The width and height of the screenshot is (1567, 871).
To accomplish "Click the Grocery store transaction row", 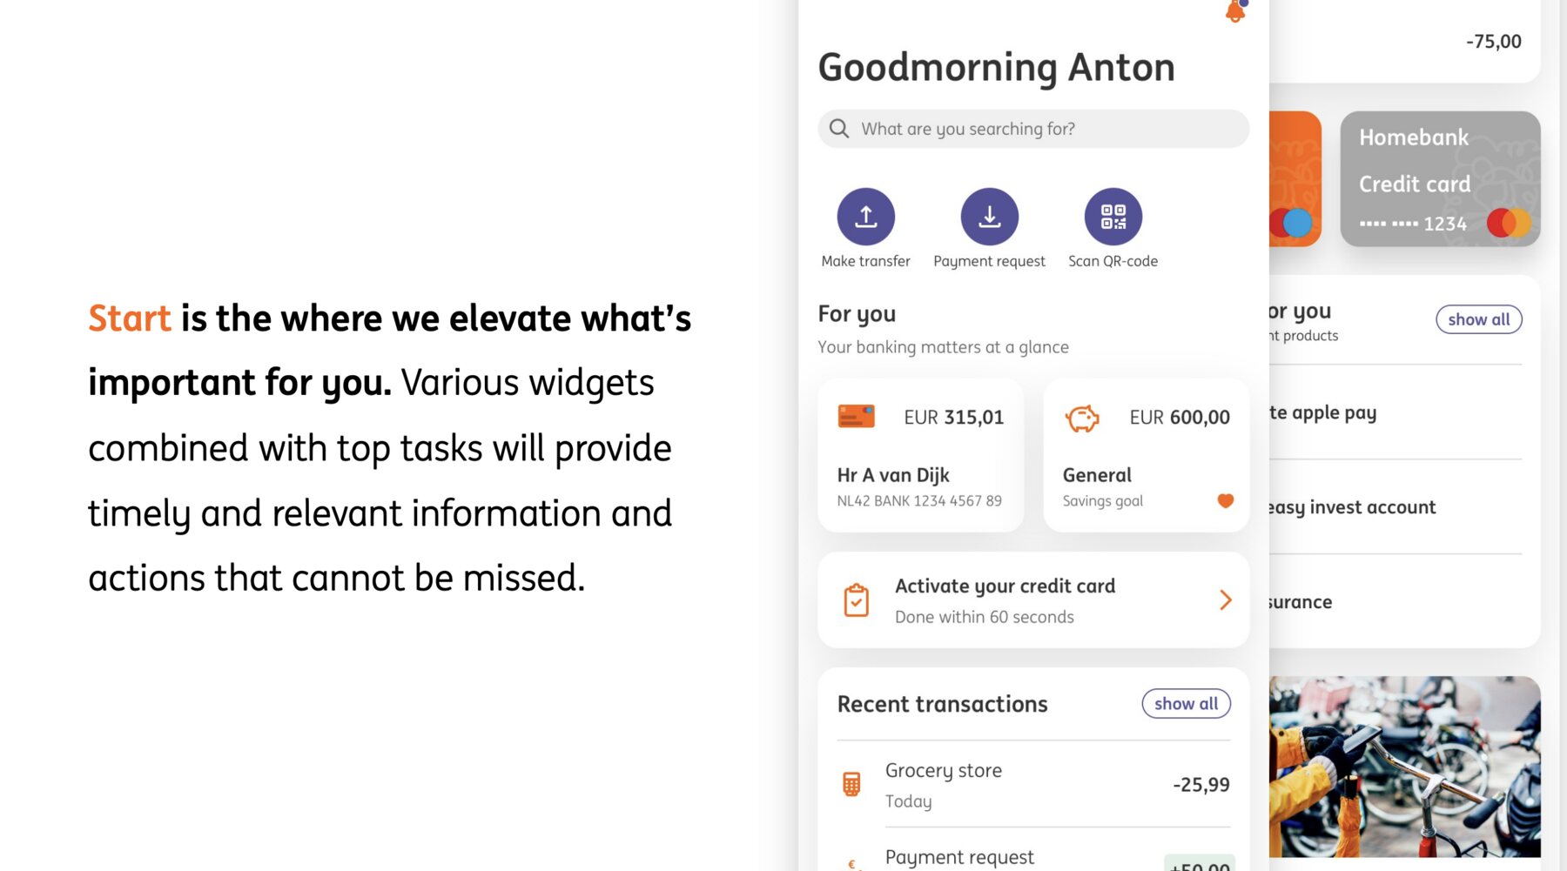I will click(1033, 784).
